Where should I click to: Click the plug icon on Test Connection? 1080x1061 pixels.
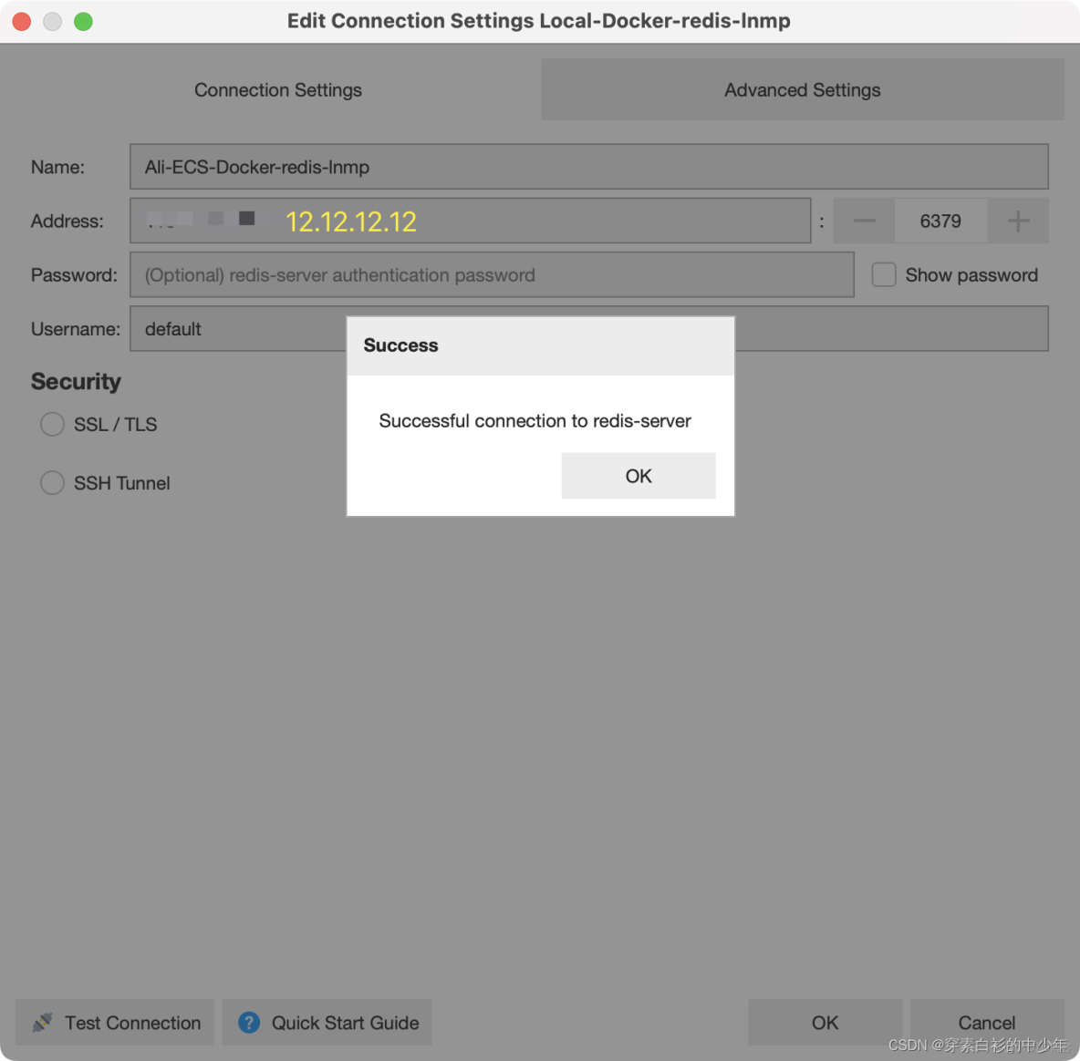click(42, 1023)
